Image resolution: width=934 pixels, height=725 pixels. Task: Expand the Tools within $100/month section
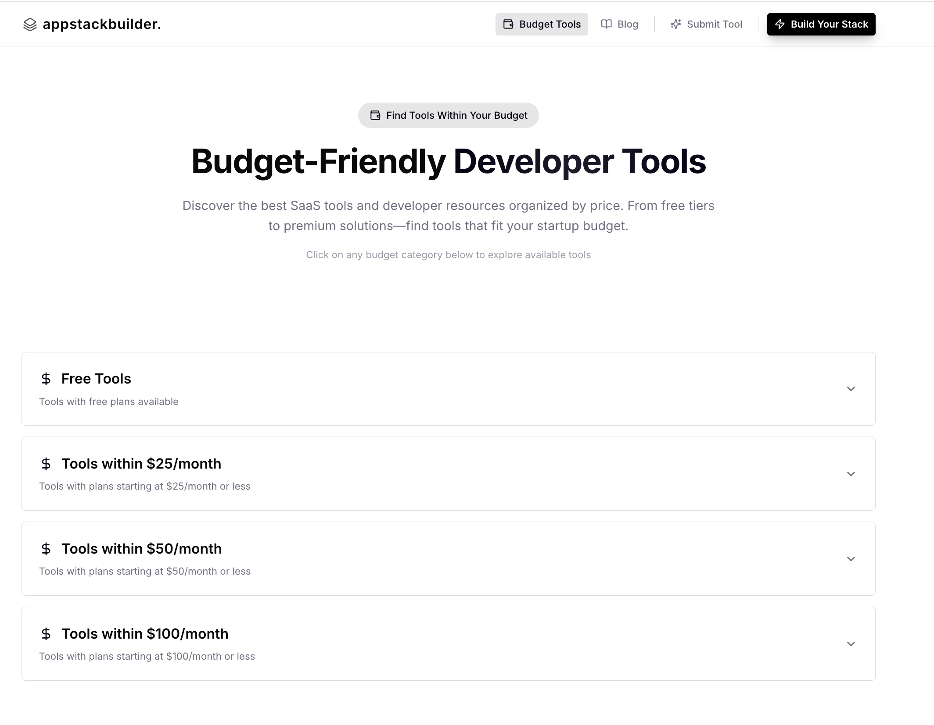pyautogui.click(x=851, y=644)
